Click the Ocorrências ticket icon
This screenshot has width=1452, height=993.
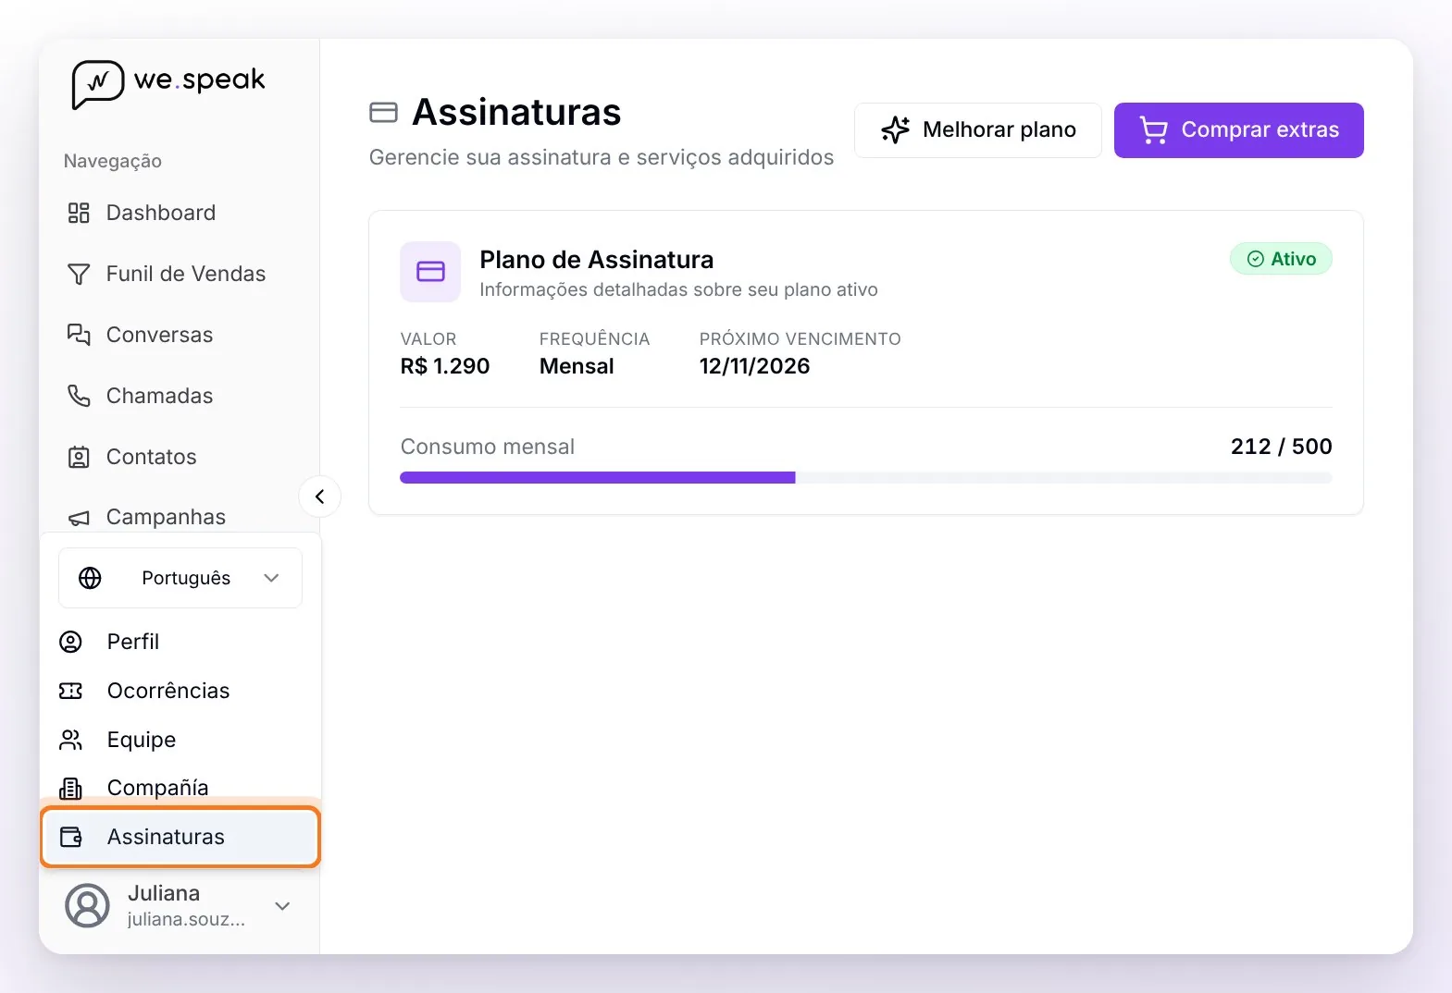coord(70,691)
